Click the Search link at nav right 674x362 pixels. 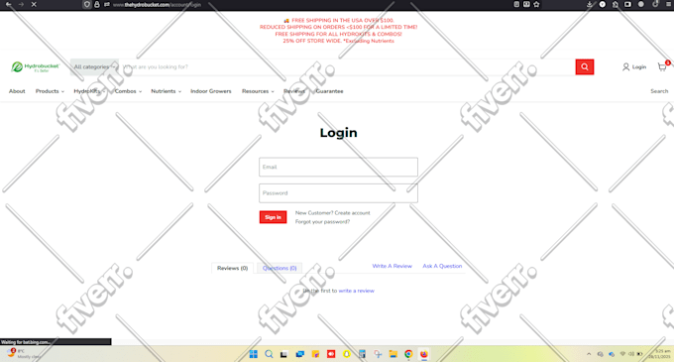click(x=659, y=91)
